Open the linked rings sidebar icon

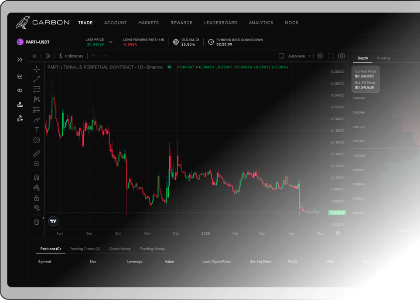[20, 91]
